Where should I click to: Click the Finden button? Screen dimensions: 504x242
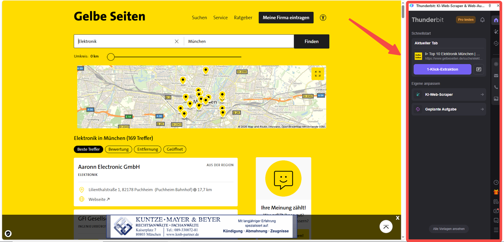tap(311, 41)
